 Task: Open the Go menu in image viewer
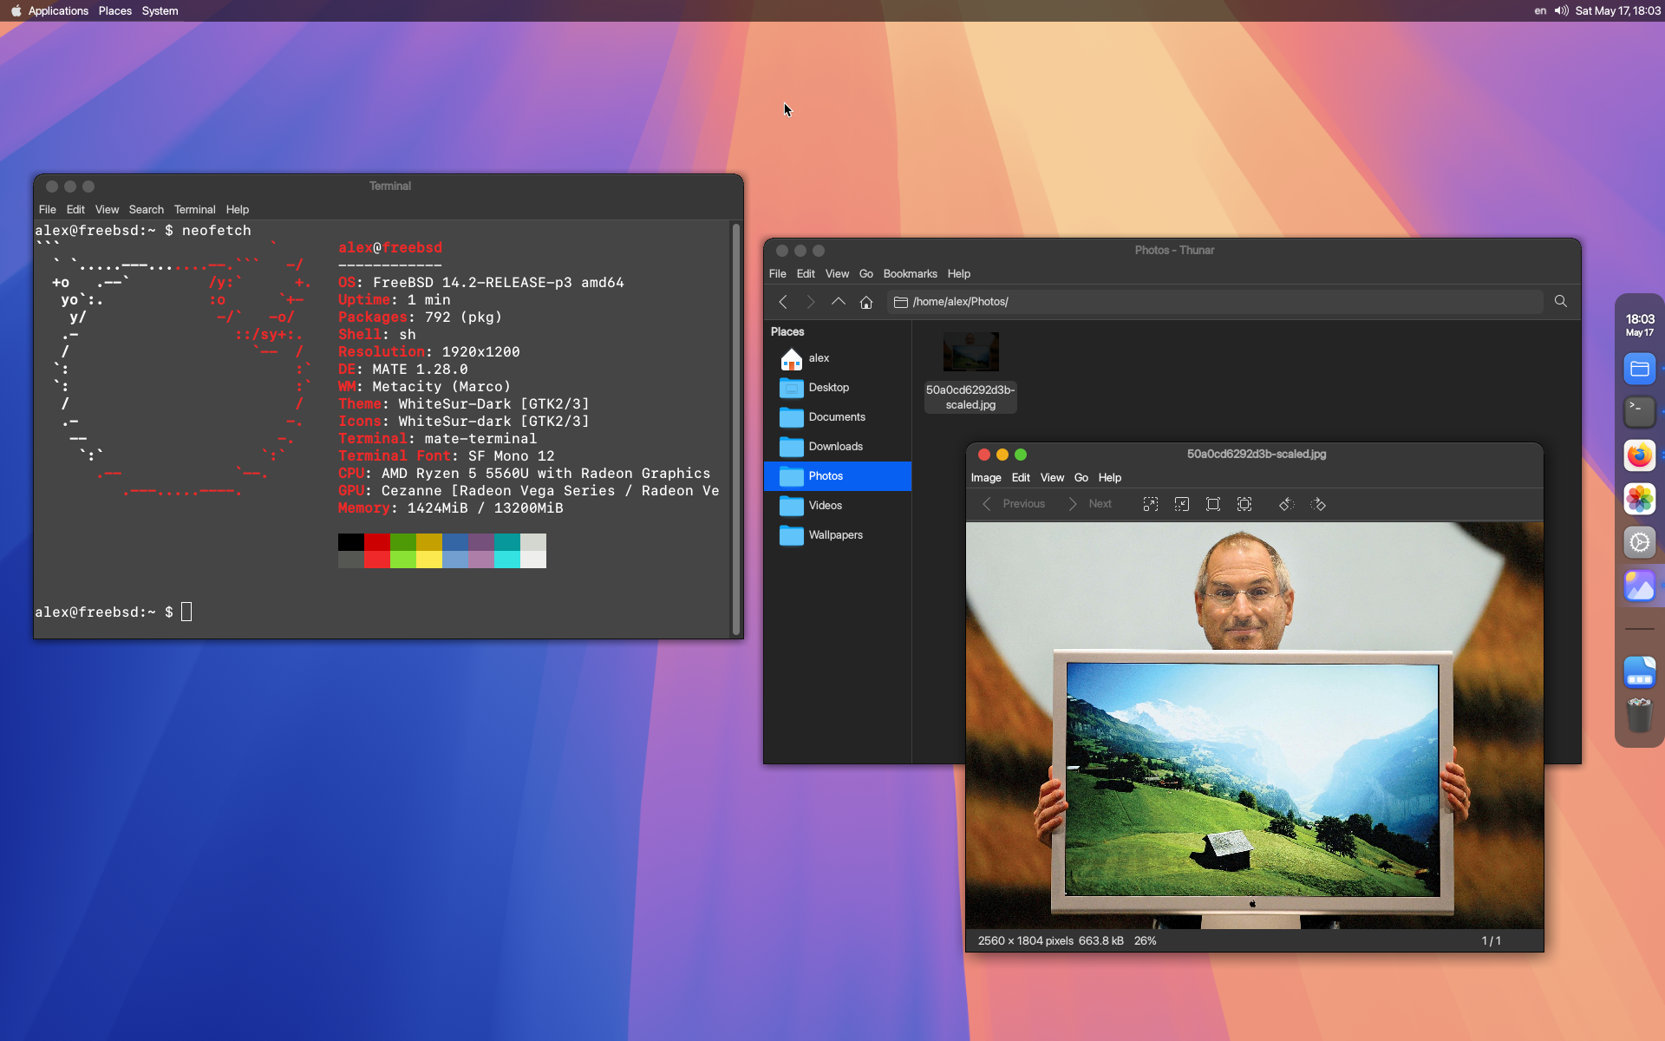1081,478
